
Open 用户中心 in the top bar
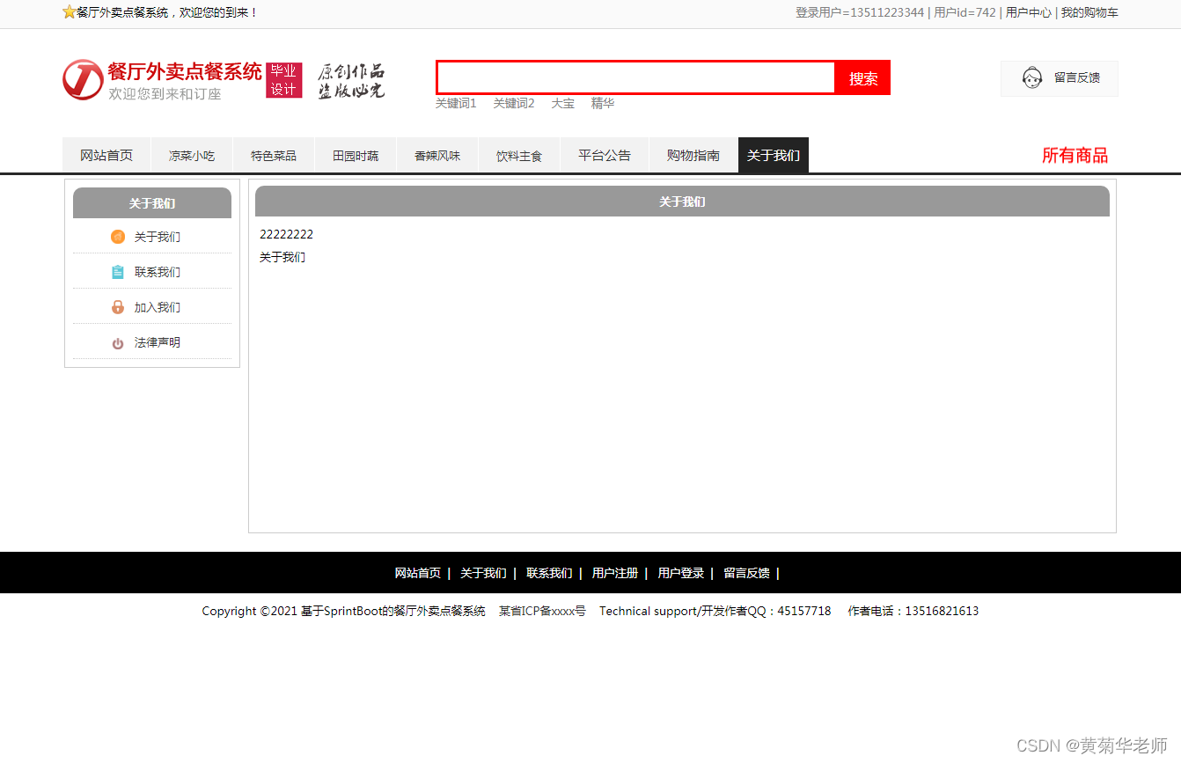(1029, 12)
